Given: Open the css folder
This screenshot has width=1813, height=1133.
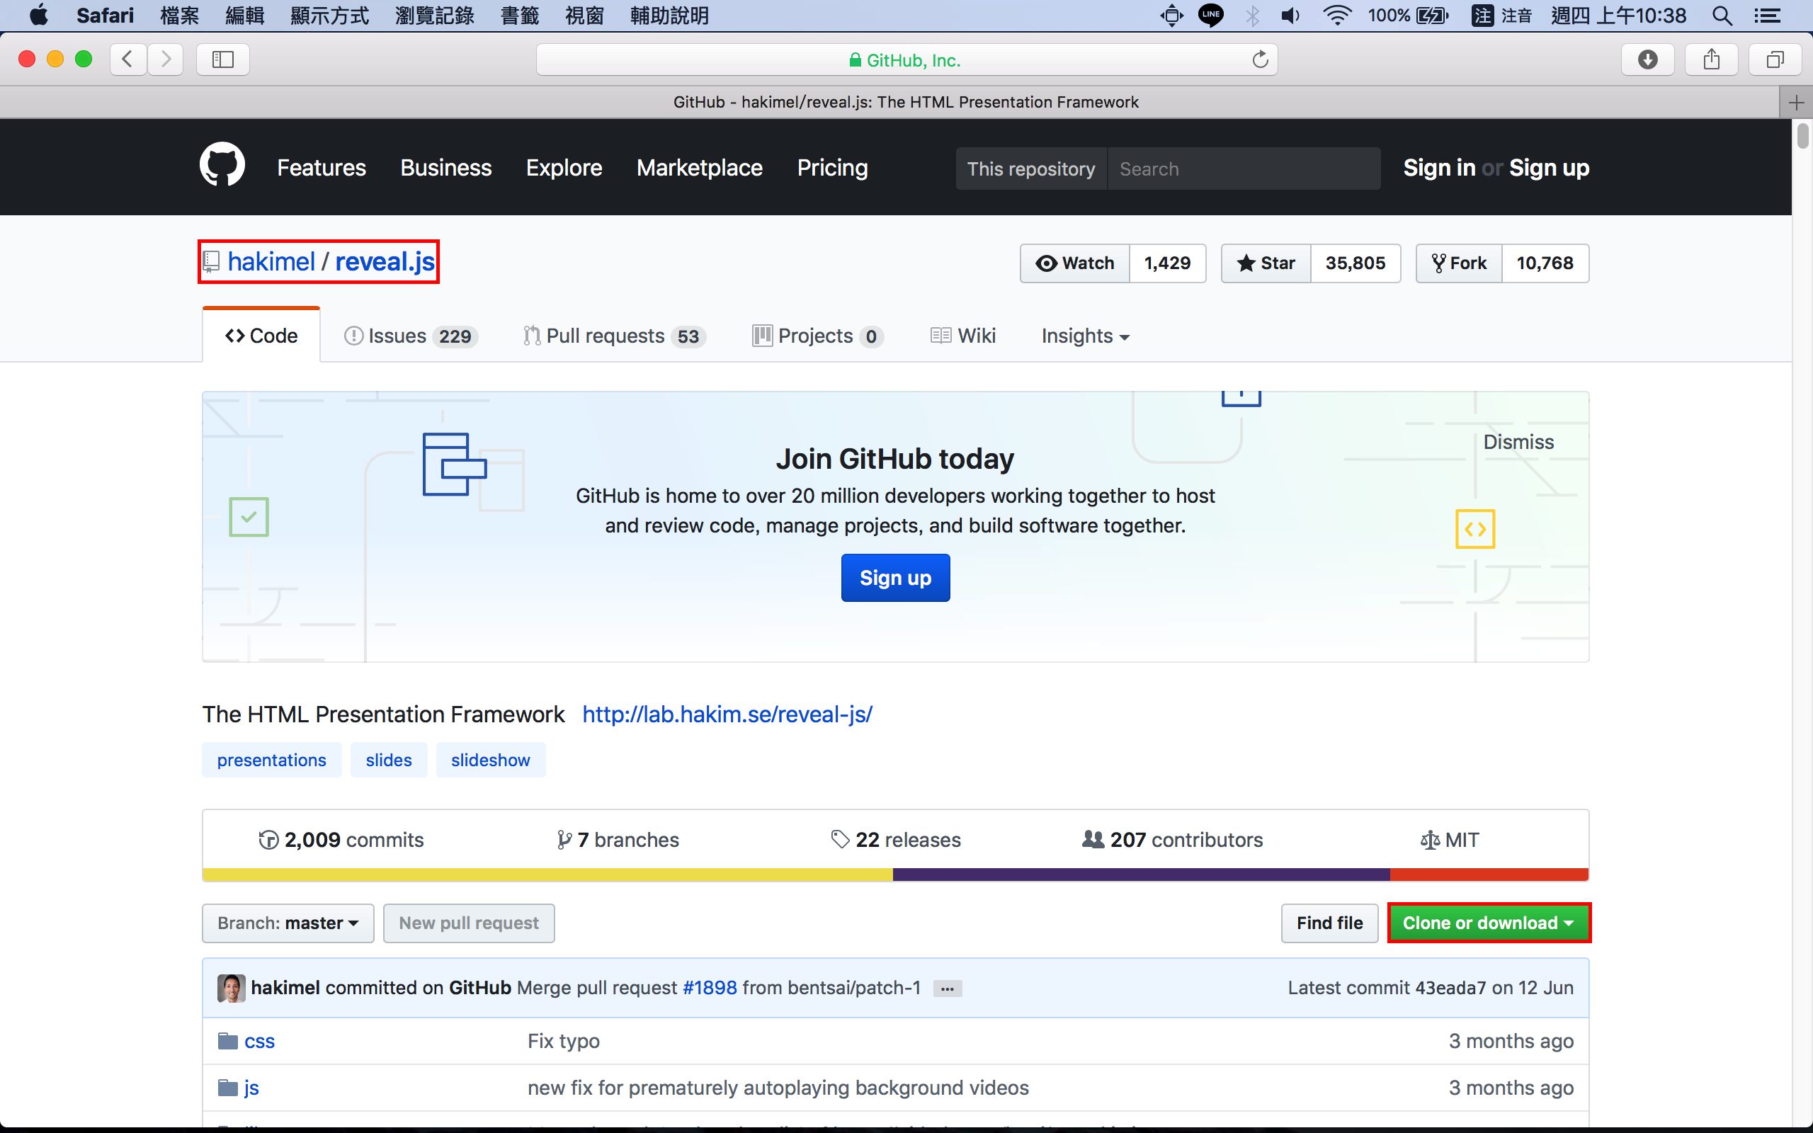Looking at the screenshot, I should pyautogui.click(x=258, y=1040).
